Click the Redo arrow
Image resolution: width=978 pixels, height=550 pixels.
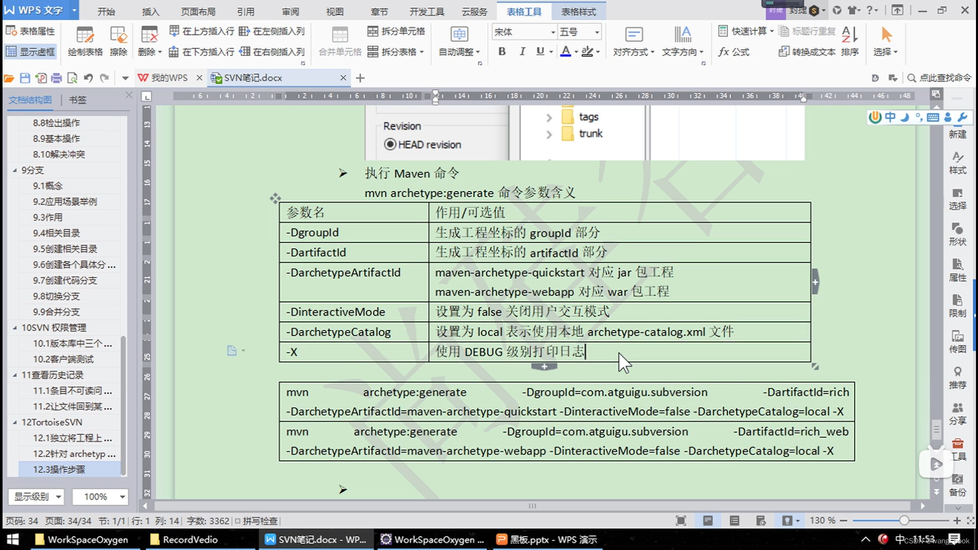(104, 78)
